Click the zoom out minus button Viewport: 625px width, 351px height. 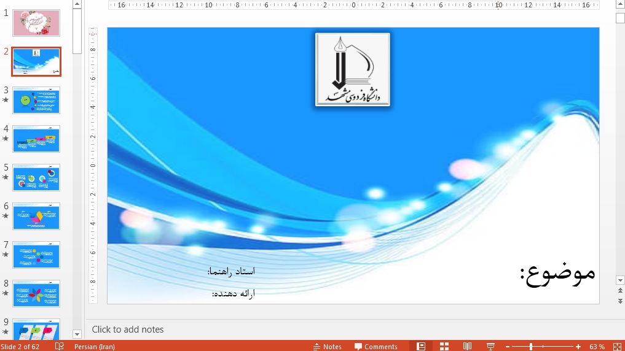(x=508, y=346)
